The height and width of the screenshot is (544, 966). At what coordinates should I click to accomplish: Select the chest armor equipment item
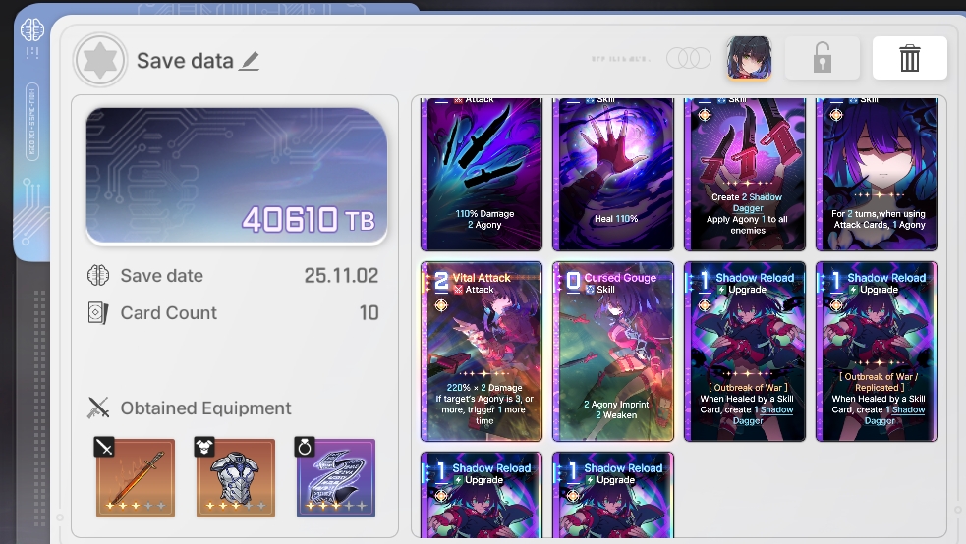(x=235, y=477)
